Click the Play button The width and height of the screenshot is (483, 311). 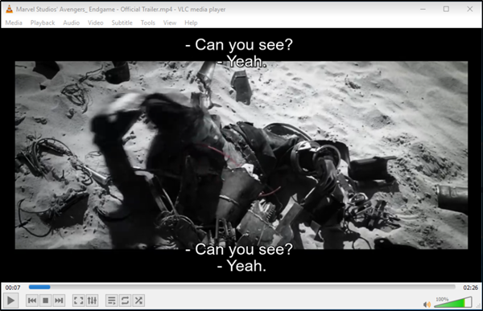[x=10, y=301]
